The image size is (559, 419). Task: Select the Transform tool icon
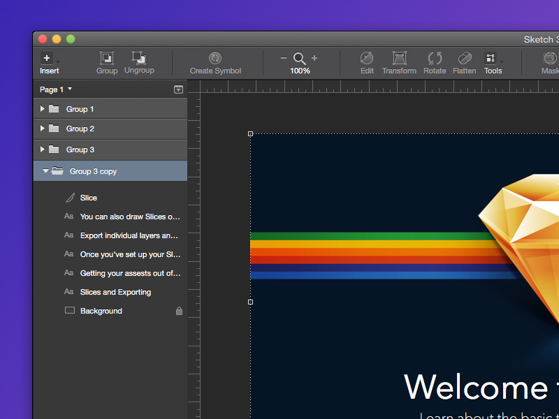coord(399,58)
